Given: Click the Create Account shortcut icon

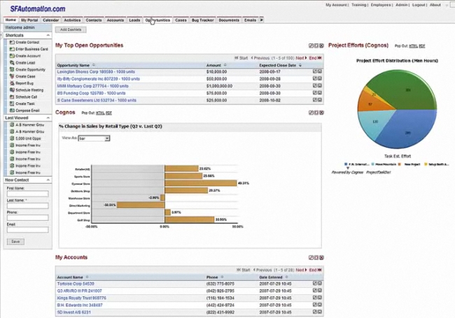Looking at the screenshot, I should (x=12, y=56).
